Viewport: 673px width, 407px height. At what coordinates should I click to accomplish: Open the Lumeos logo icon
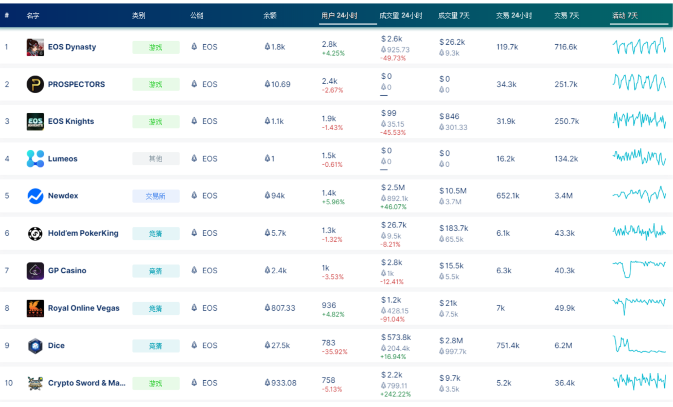pos(35,158)
